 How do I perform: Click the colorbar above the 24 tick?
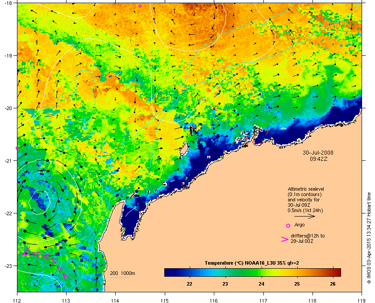click(x=262, y=272)
